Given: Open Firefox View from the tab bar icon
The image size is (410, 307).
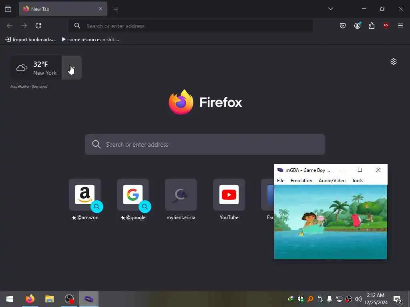Looking at the screenshot, I should click(8, 9).
